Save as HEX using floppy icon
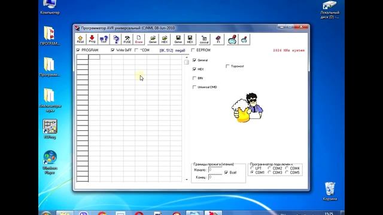The height and width of the screenshot is (215, 383). click(x=190, y=39)
